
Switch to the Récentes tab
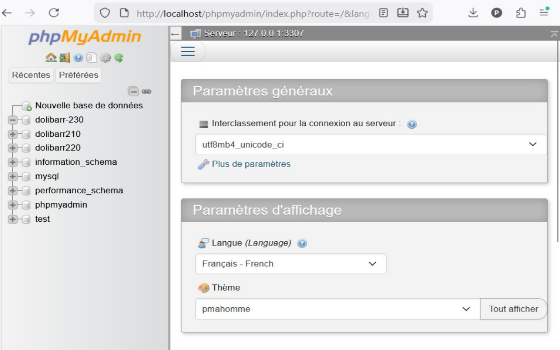tap(31, 75)
